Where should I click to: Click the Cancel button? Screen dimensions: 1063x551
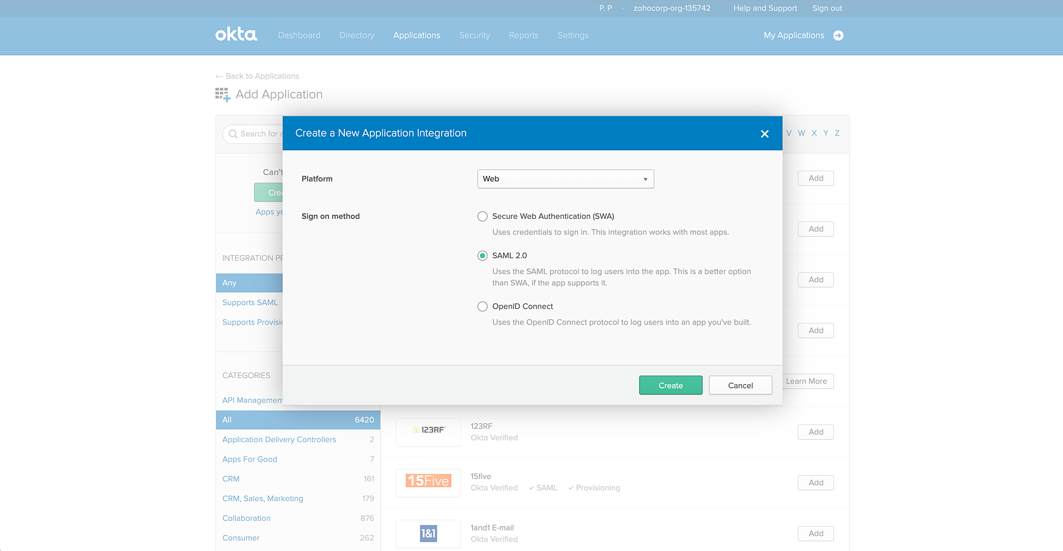point(740,386)
